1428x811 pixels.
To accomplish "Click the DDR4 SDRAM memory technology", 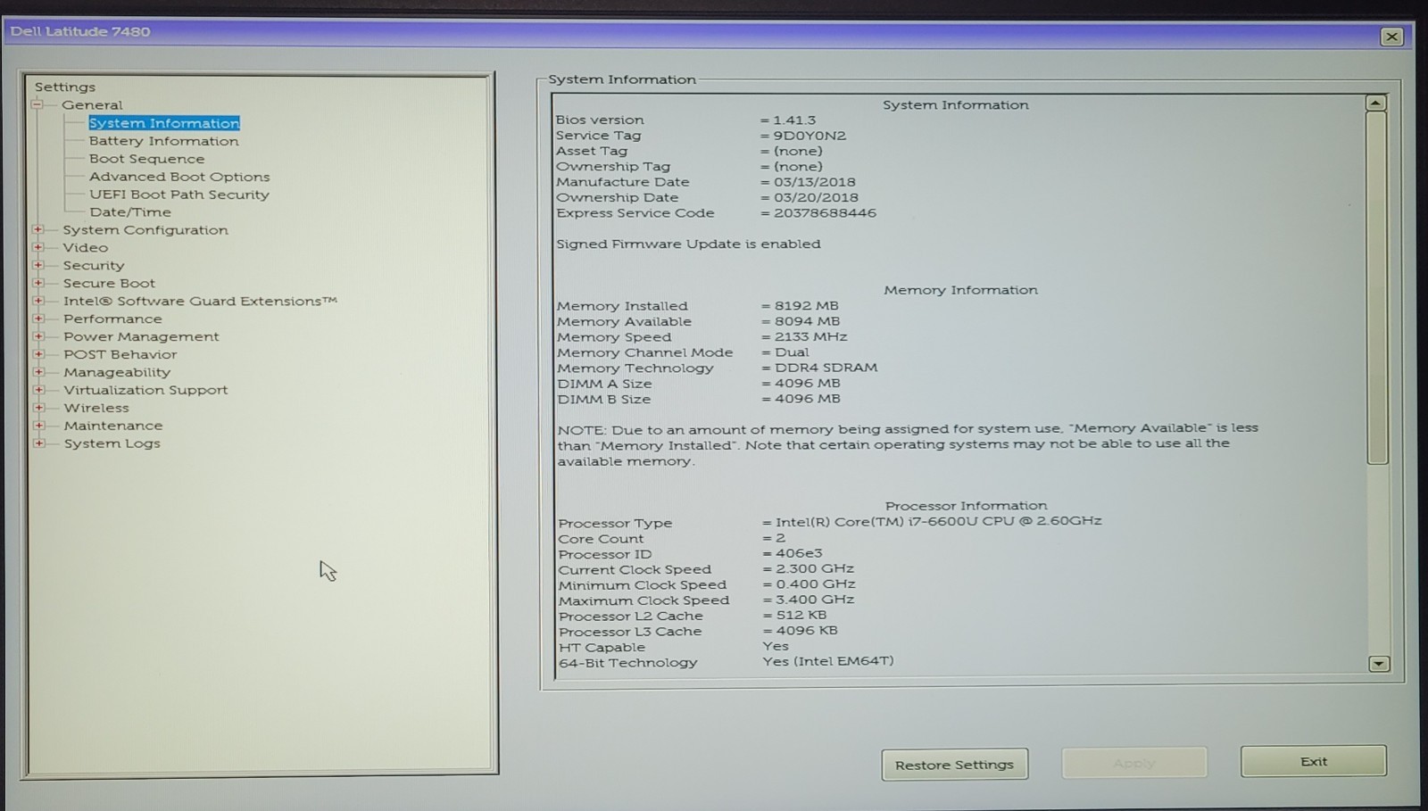I will (x=826, y=368).
